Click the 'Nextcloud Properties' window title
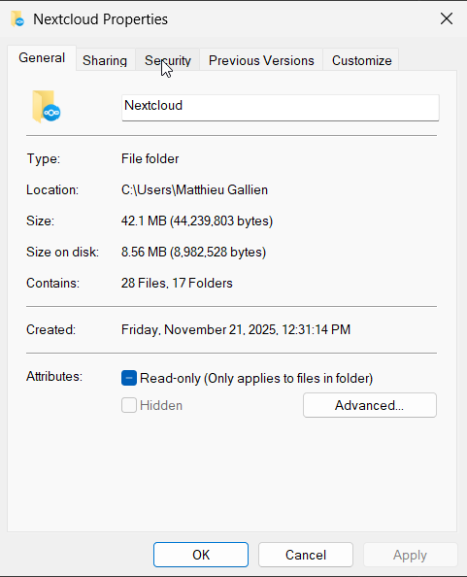 pyautogui.click(x=100, y=19)
